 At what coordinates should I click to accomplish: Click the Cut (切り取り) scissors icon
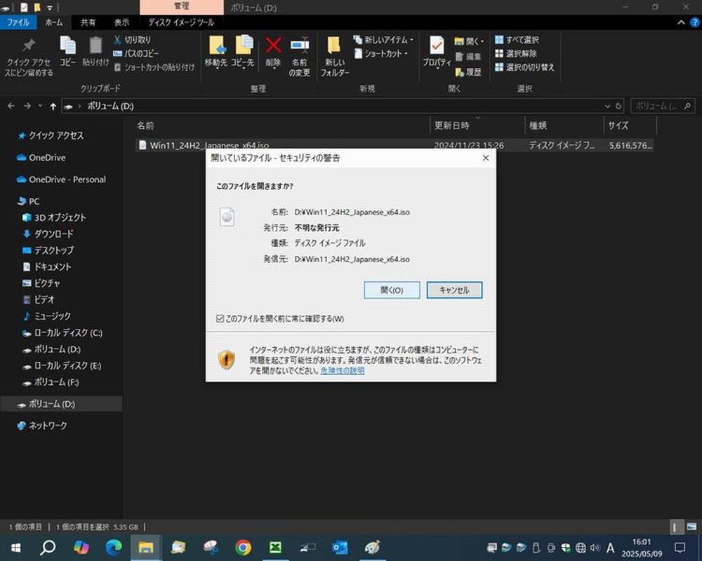pyautogui.click(x=117, y=40)
